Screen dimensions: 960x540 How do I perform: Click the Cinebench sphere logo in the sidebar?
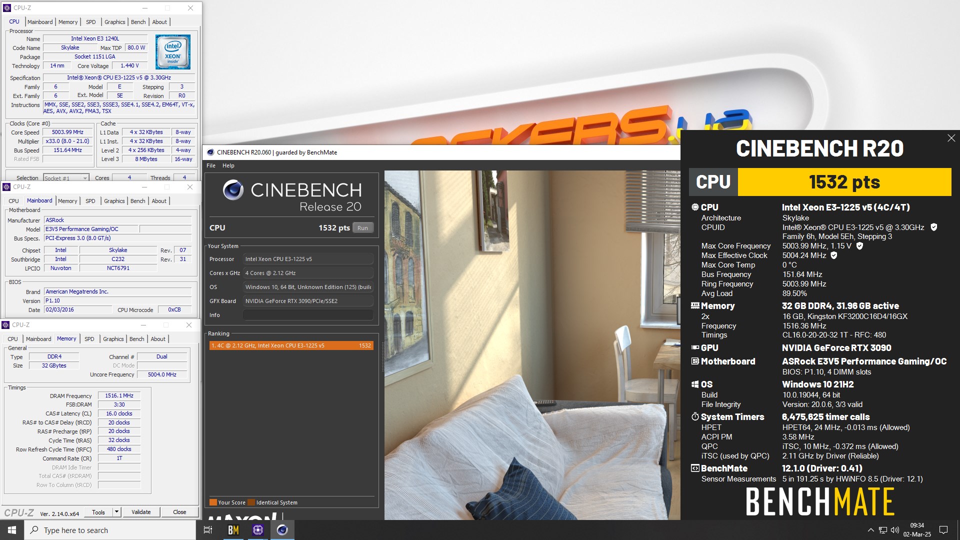click(233, 190)
